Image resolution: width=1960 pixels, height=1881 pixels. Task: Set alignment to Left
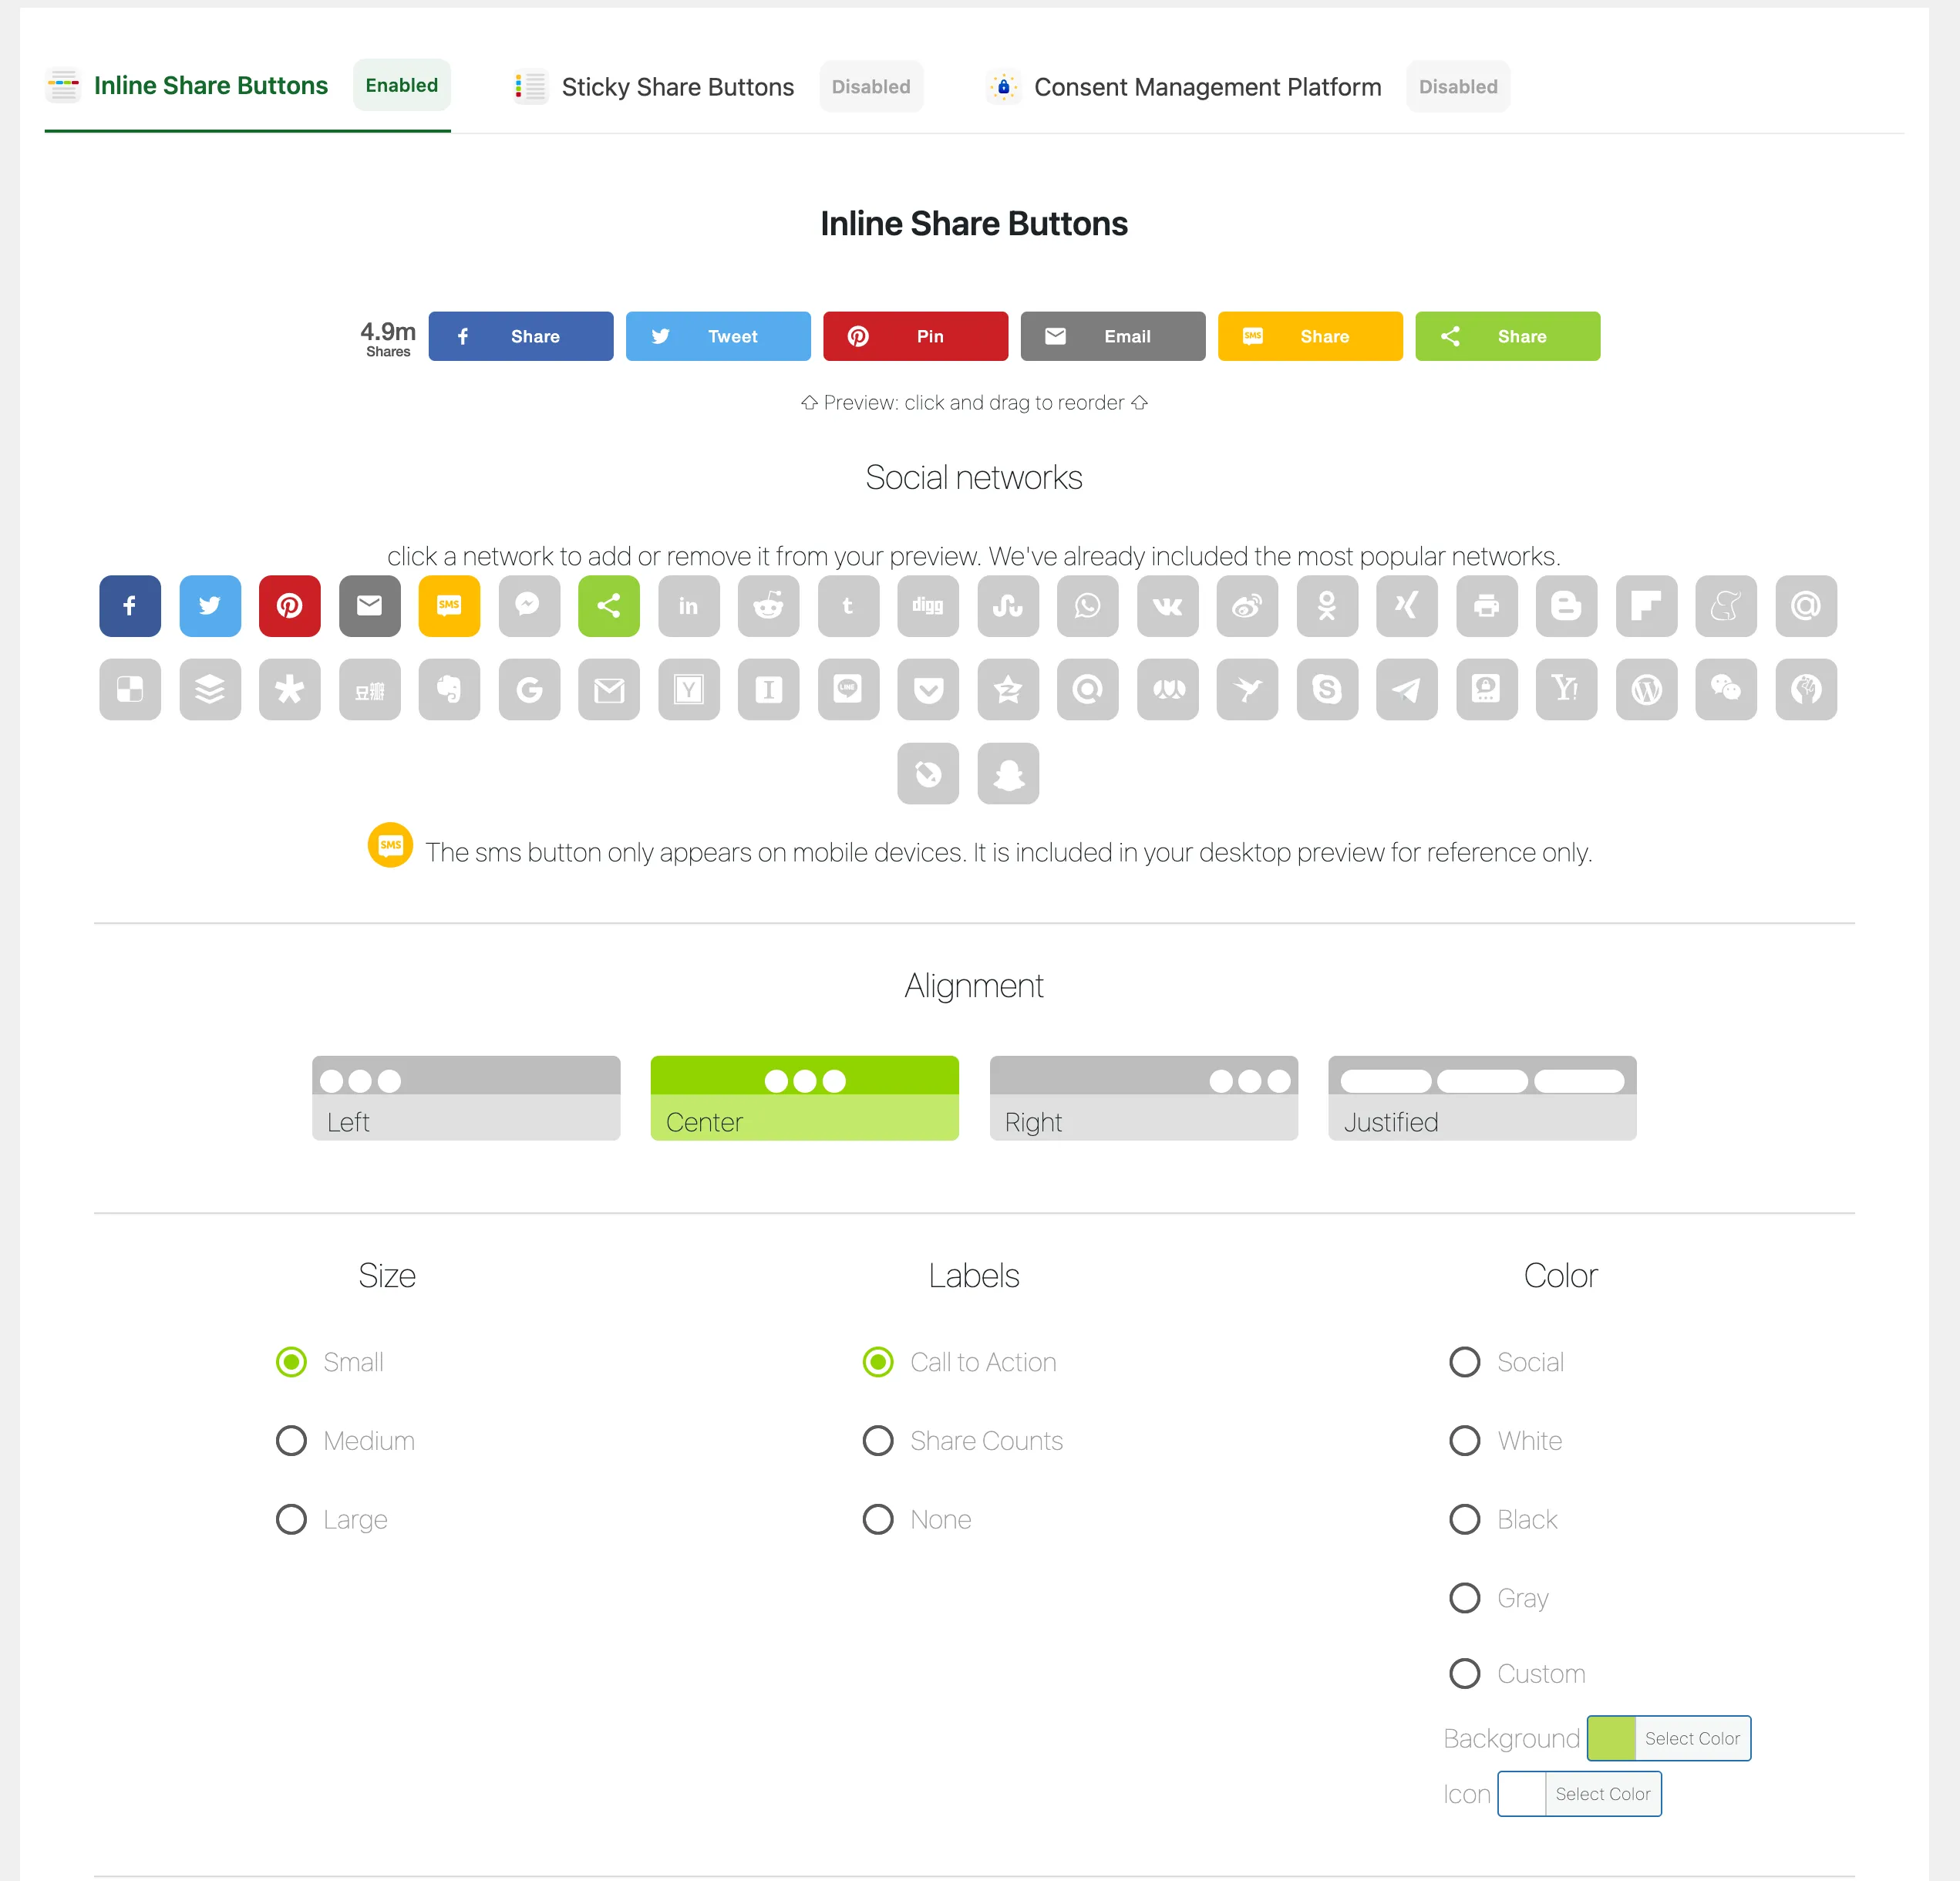point(466,1098)
